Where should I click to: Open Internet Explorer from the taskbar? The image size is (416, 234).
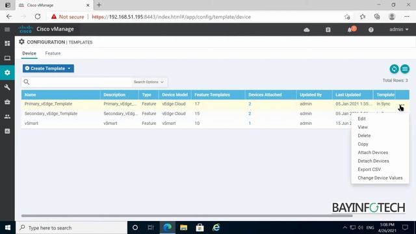pyautogui.click(x=216, y=227)
